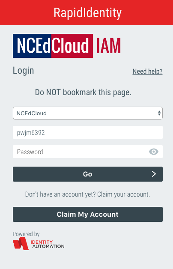Click the Identity Automation wordmark

click(48, 244)
